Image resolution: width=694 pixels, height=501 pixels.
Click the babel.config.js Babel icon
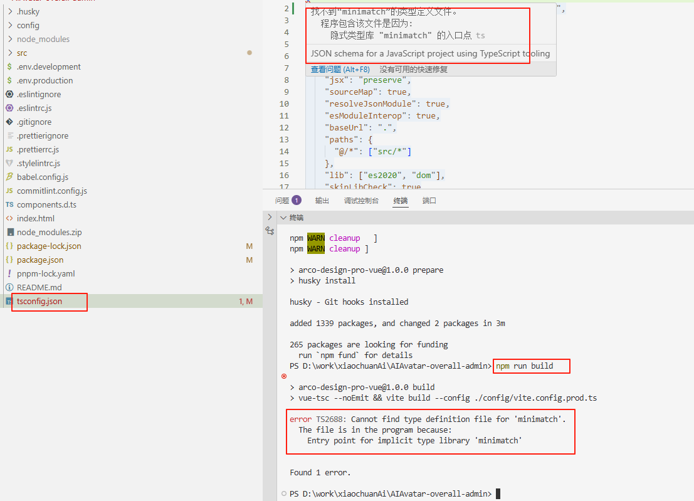(x=9, y=177)
